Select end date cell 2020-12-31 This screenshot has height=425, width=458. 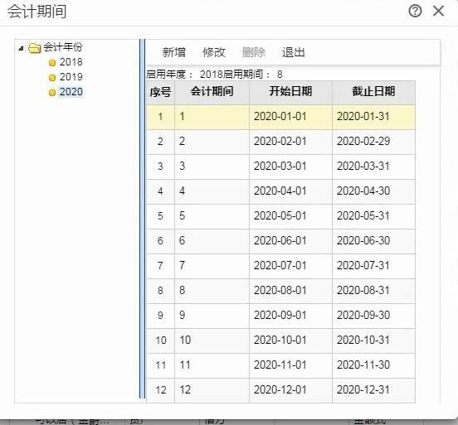[373, 390]
